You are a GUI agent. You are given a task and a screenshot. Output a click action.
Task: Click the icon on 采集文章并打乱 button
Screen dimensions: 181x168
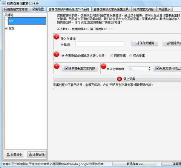(157, 68)
